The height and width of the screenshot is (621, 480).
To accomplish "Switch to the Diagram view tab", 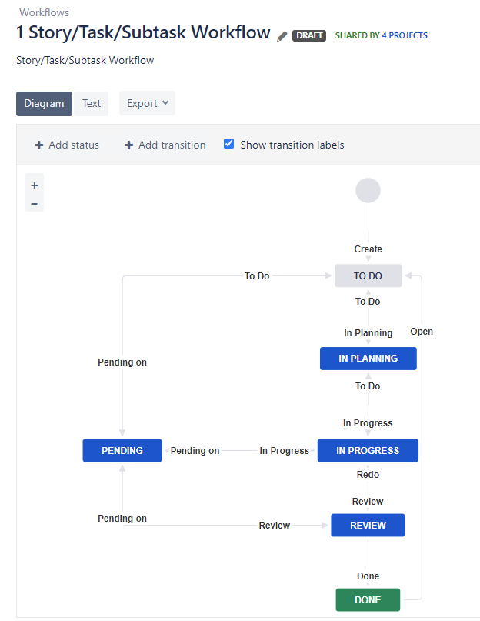I will click(x=44, y=103).
